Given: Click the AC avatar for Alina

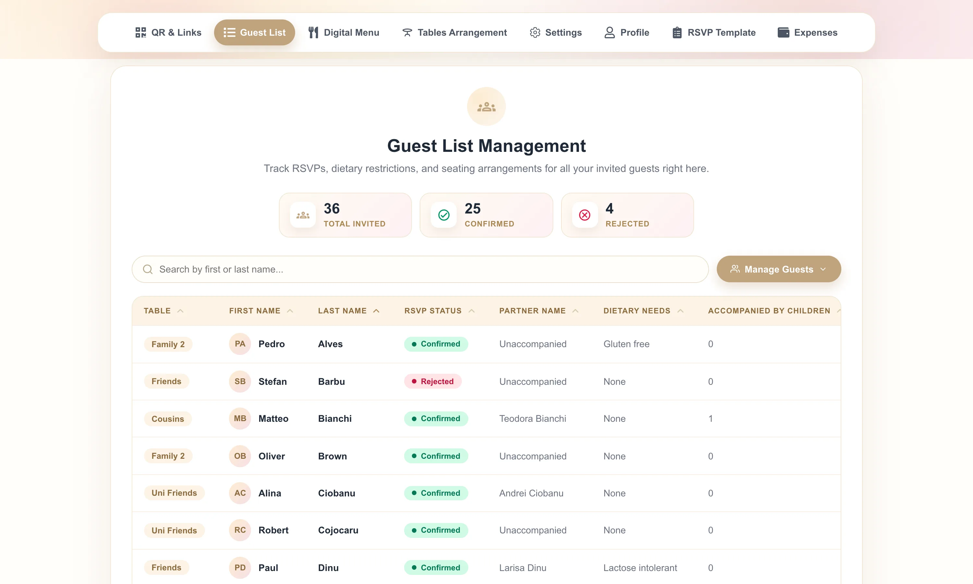Looking at the screenshot, I should 240,493.
